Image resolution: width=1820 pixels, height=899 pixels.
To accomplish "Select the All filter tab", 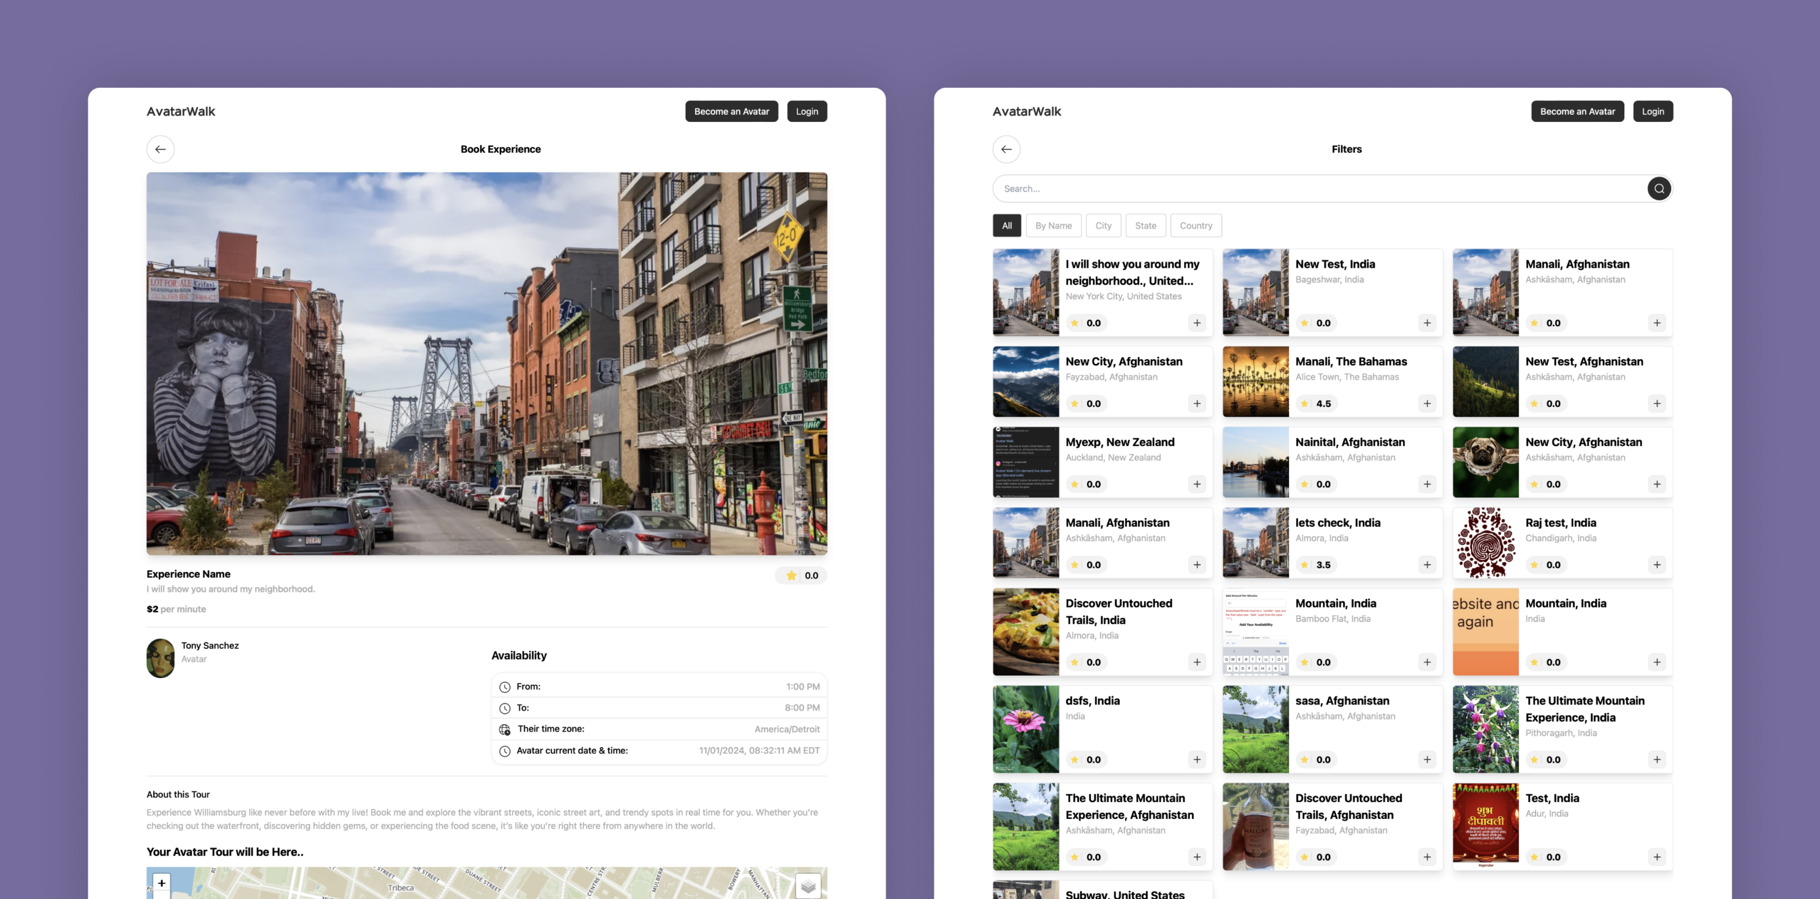I will pos(1006,225).
